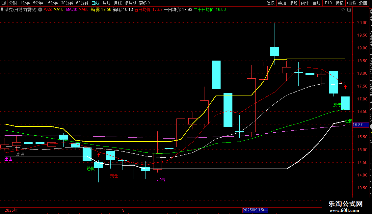
Task: Click the 复权 adjustment button
Action: (271, 3)
